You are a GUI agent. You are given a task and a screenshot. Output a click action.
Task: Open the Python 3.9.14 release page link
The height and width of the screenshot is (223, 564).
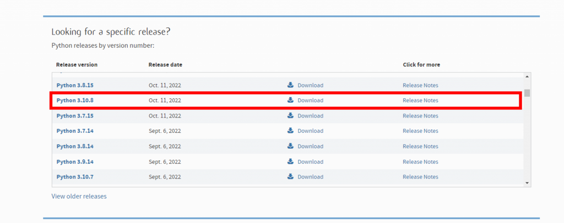coord(75,161)
